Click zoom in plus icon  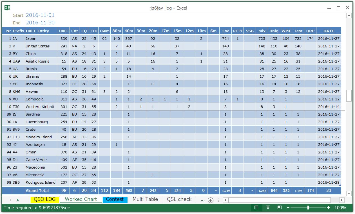coord(328,208)
